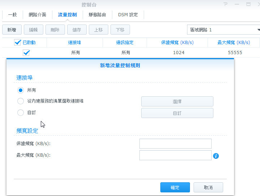The height and width of the screenshot is (196, 260).
Task: Click the help question mark icon
Action: pos(226,4)
